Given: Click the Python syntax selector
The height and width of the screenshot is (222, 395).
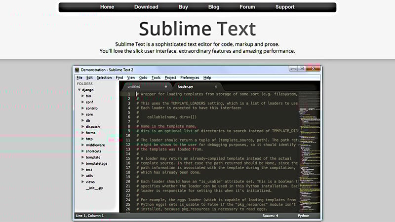Looking at the screenshot, I should click(304, 216).
